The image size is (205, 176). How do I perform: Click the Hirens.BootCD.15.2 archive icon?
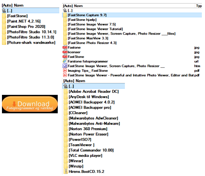tap(66, 171)
